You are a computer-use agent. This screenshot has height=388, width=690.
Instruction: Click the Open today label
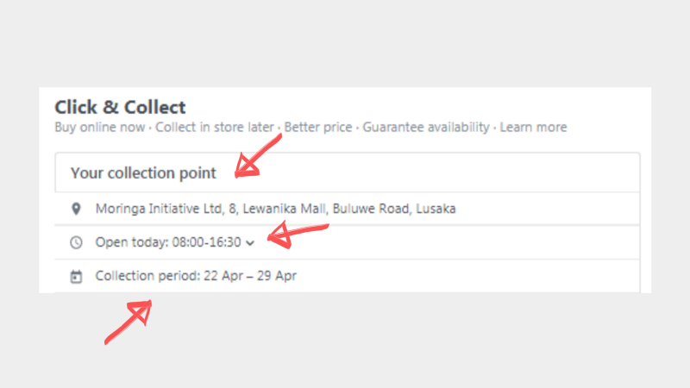pos(131,242)
